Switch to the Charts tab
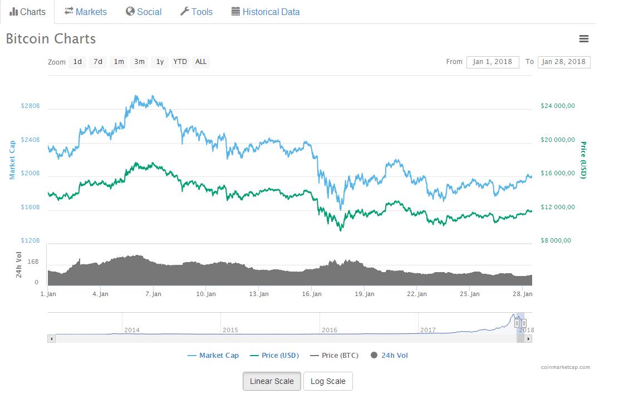Viewport: 629px width, 409px height. point(27,12)
